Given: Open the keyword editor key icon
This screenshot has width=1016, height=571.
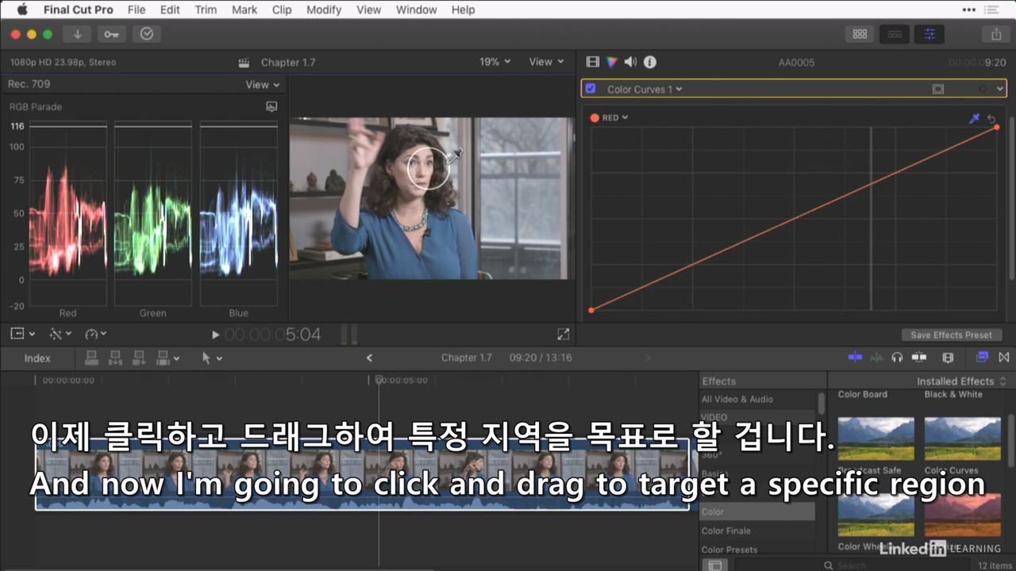Looking at the screenshot, I should point(111,34).
